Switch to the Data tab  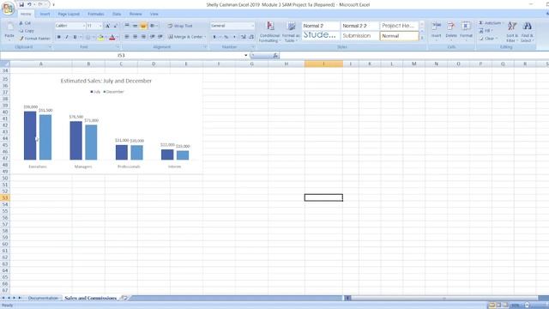(x=117, y=14)
